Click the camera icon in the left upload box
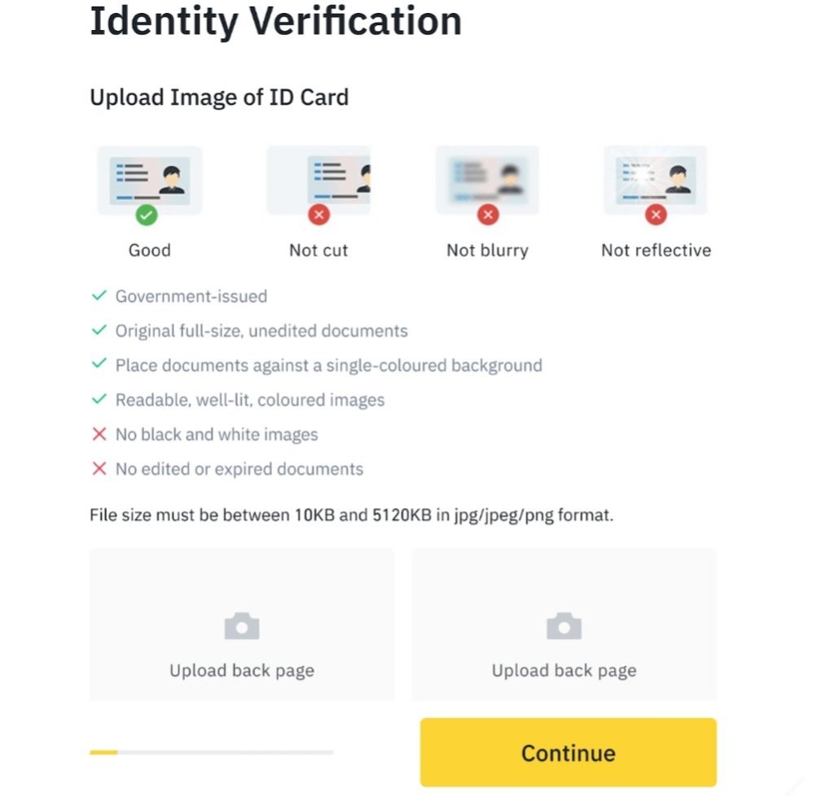Viewport: 834px width, 796px height. [x=242, y=626]
